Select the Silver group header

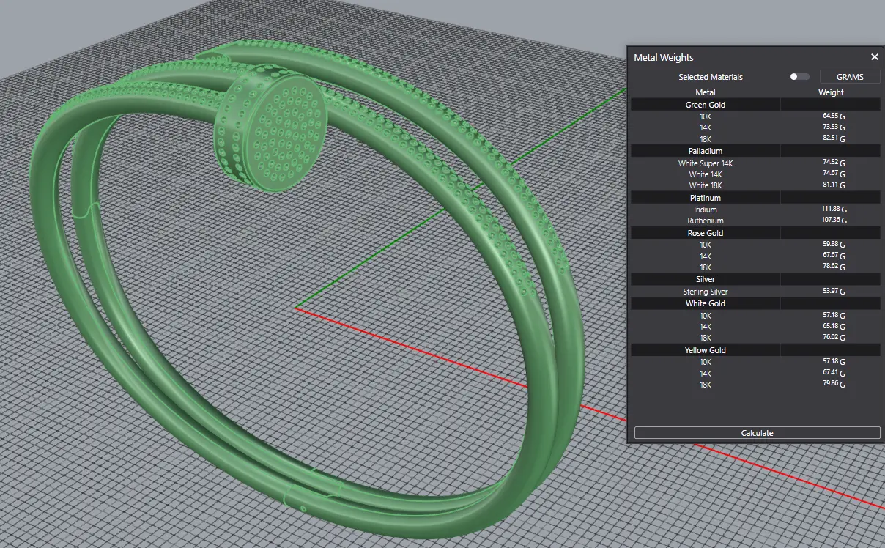coord(755,279)
